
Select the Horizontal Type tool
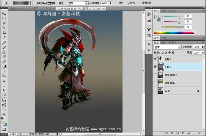4,85
